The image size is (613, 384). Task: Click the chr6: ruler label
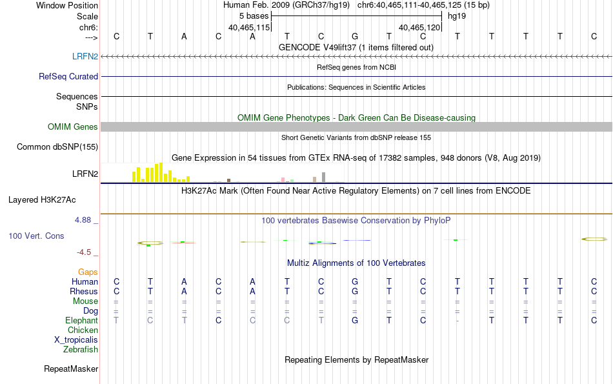pyautogui.click(x=88, y=27)
